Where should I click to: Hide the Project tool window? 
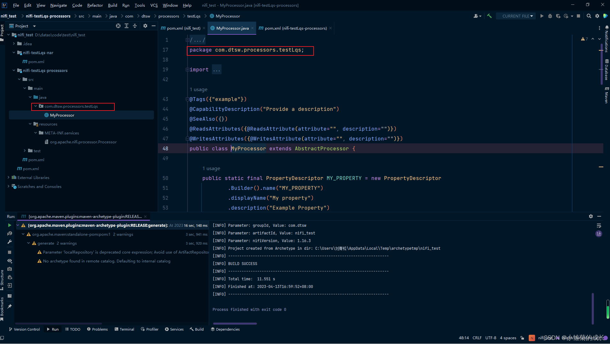[154, 26]
